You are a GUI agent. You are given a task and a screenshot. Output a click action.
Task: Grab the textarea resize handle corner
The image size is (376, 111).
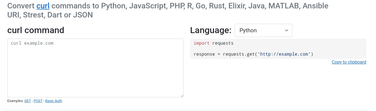[182, 96]
